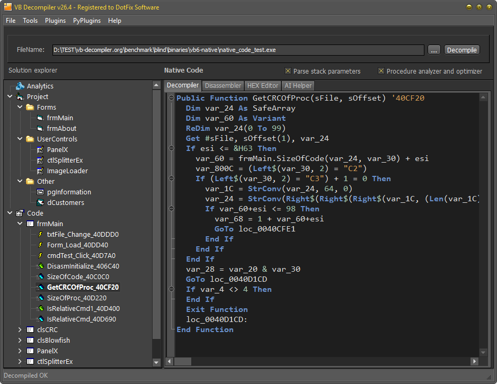
Task: Select the frmMain form icon under Forms
Action: pos(40,118)
